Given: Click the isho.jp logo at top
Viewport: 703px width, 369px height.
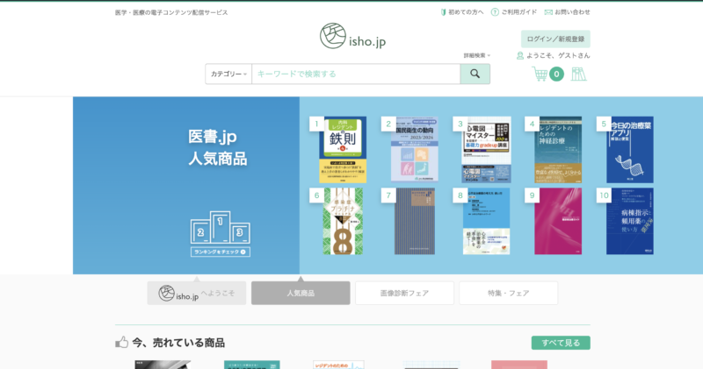Looking at the screenshot, I should click(x=352, y=36).
